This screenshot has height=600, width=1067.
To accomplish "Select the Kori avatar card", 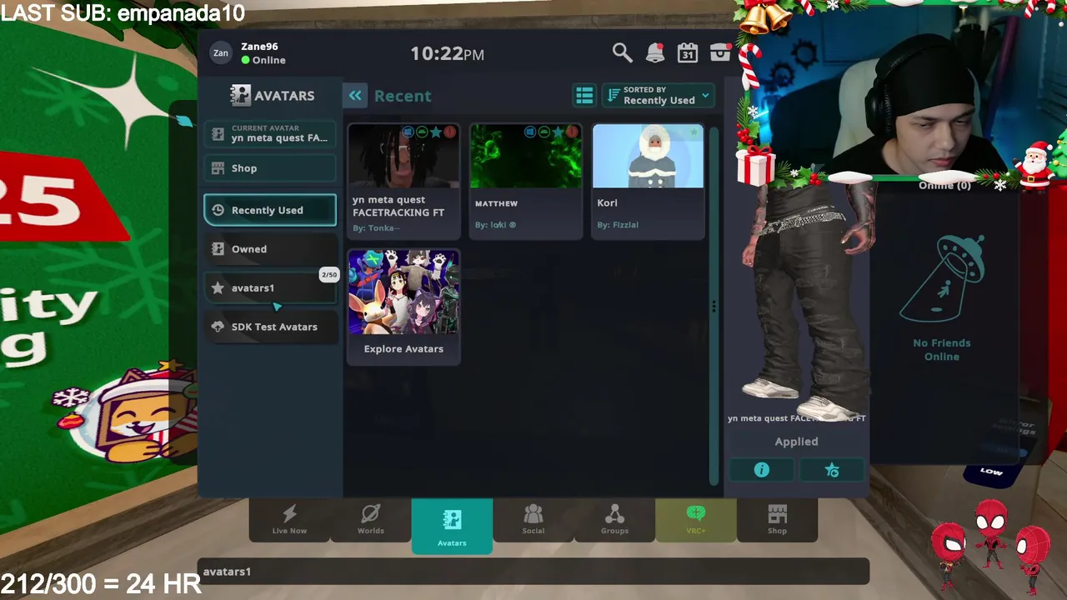I will coord(648,181).
